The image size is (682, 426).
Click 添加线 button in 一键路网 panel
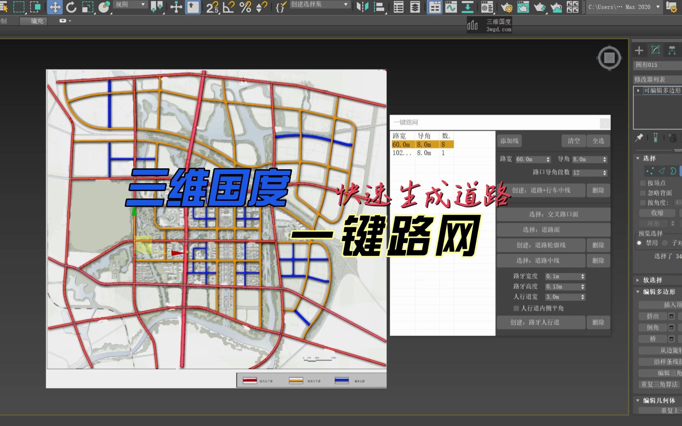pyautogui.click(x=509, y=141)
